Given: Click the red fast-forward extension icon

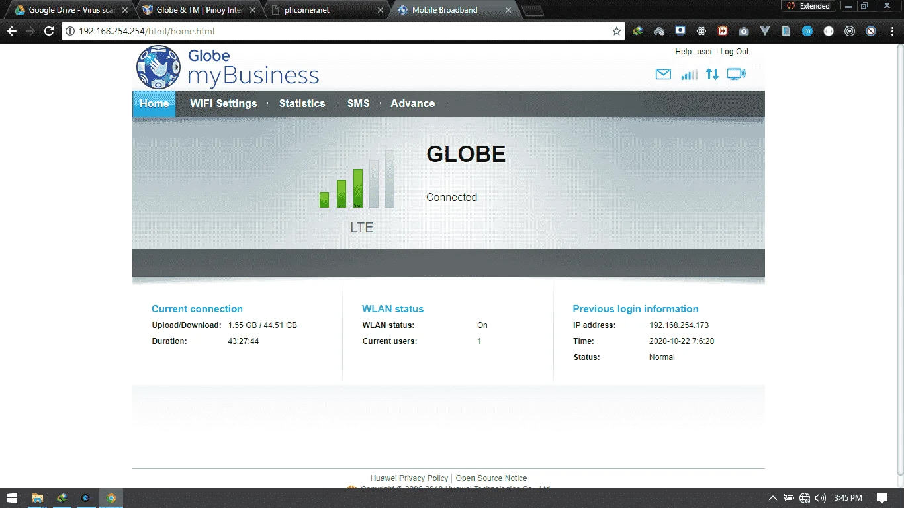Looking at the screenshot, I should pos(723,31).
